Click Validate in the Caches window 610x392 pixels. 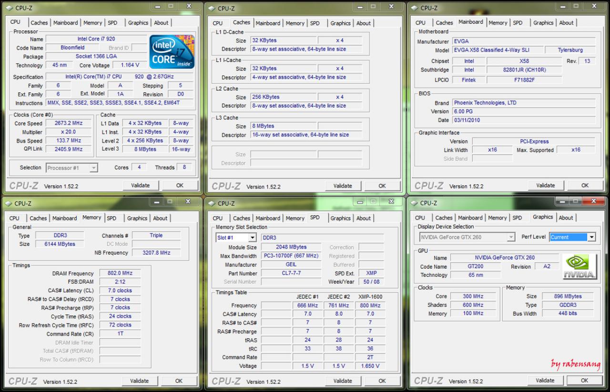click(343, 186)
